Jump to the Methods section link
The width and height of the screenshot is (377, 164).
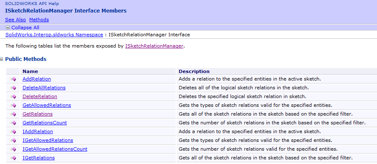click(39, 20)
